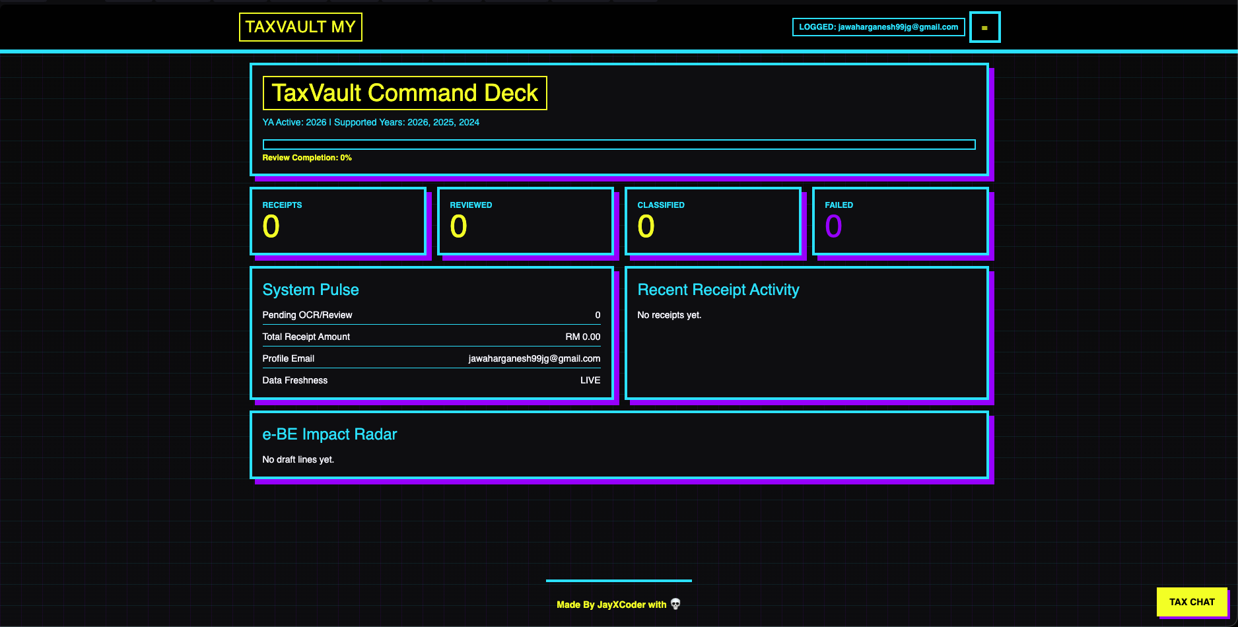Select the CLASSIFIED stat card
This screenshot has height=627, width=1238.
[x=713, y=221]
